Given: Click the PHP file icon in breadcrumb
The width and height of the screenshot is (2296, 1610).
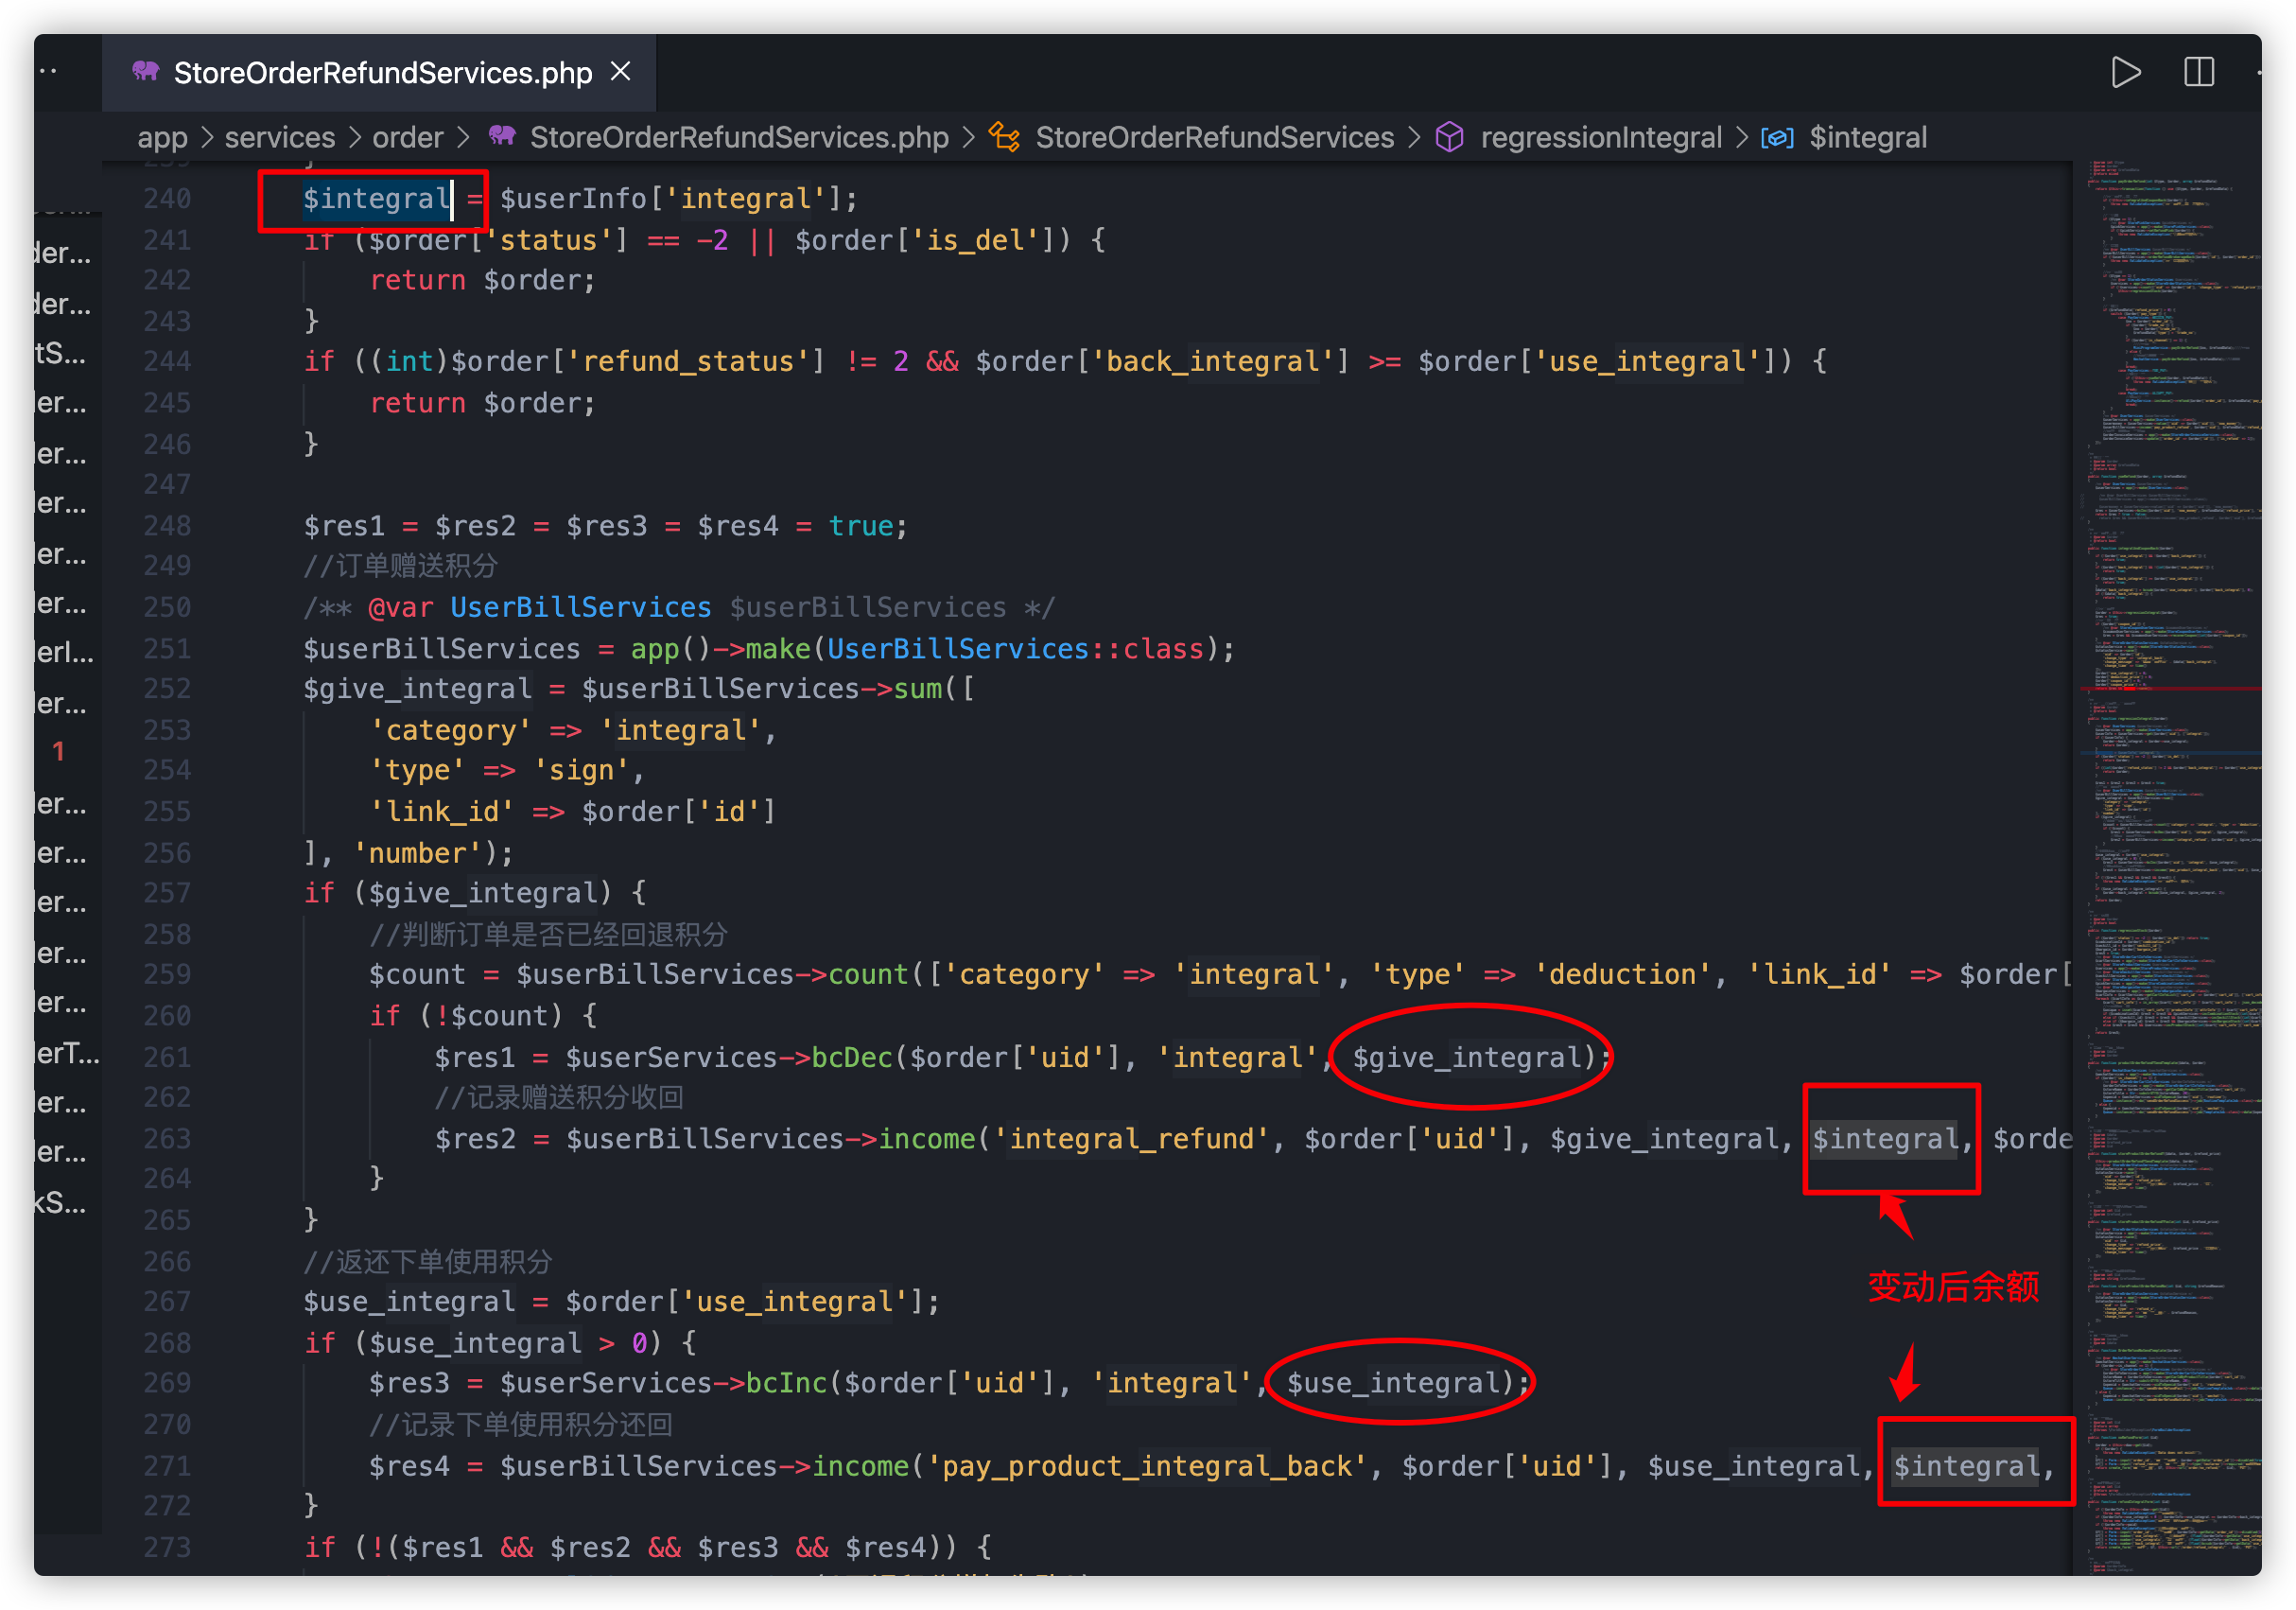Looking at the screenshot, I should point(502,135).
